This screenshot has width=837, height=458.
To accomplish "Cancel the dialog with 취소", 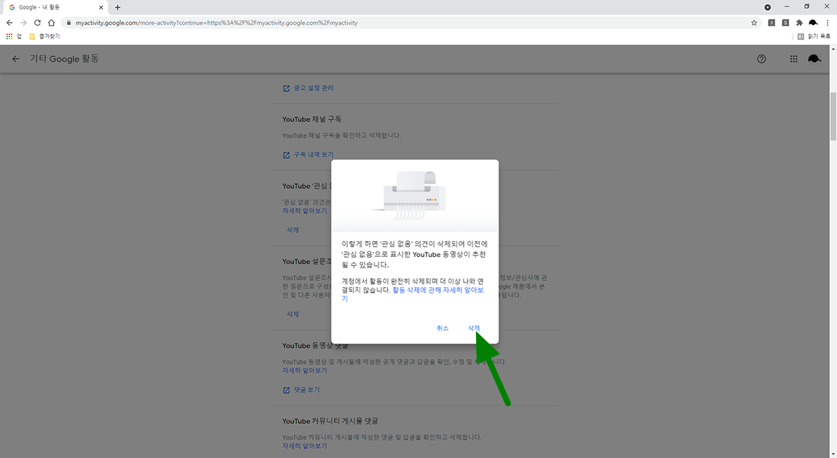I will click(x=443, y=328).
